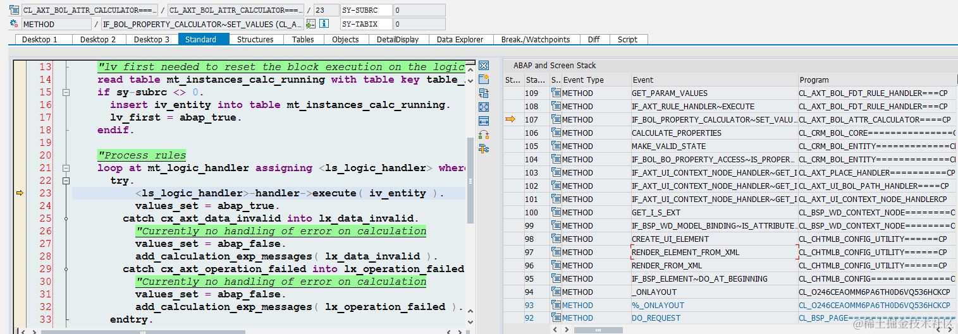Click the green navigate-to-source icon after SET_VALUES field

(x=310, y=24)
